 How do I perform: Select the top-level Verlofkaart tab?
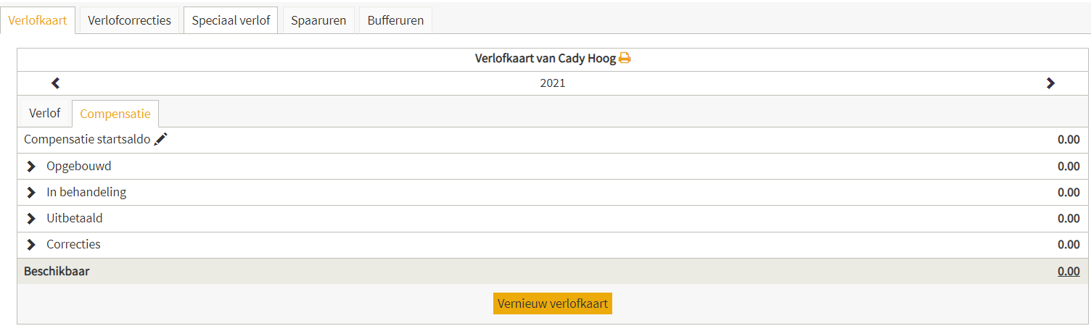pos(38,20)
